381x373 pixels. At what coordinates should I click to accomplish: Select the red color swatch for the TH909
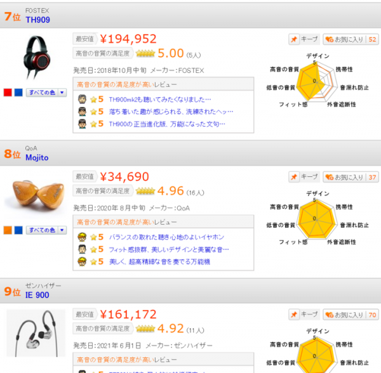pyautogui.click(x=8, y=93)
